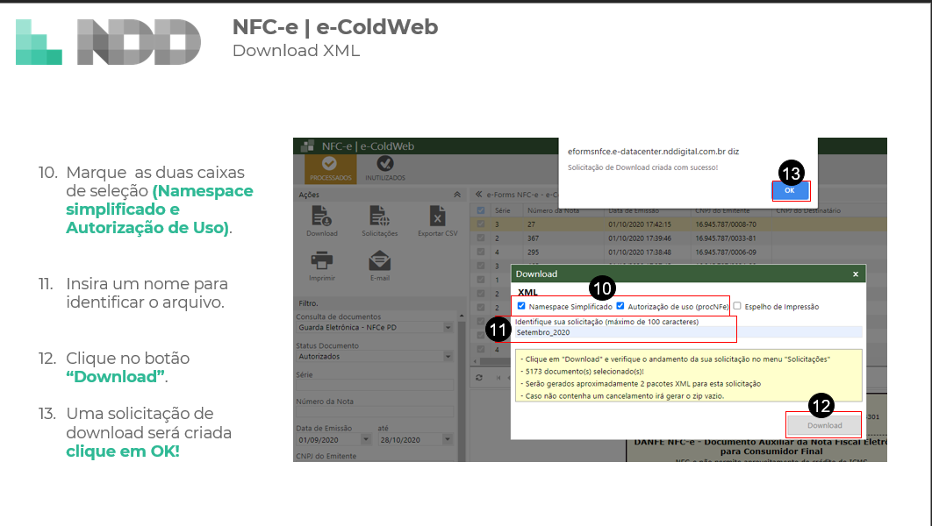Screen dimensions: 932x526
Task: Click the refresh icon below the grid
Action: pos(479,378)
